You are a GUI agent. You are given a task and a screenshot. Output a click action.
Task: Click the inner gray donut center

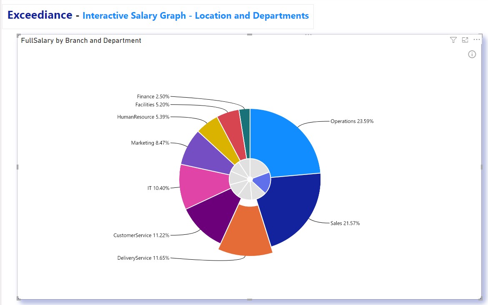pos(249,180)
